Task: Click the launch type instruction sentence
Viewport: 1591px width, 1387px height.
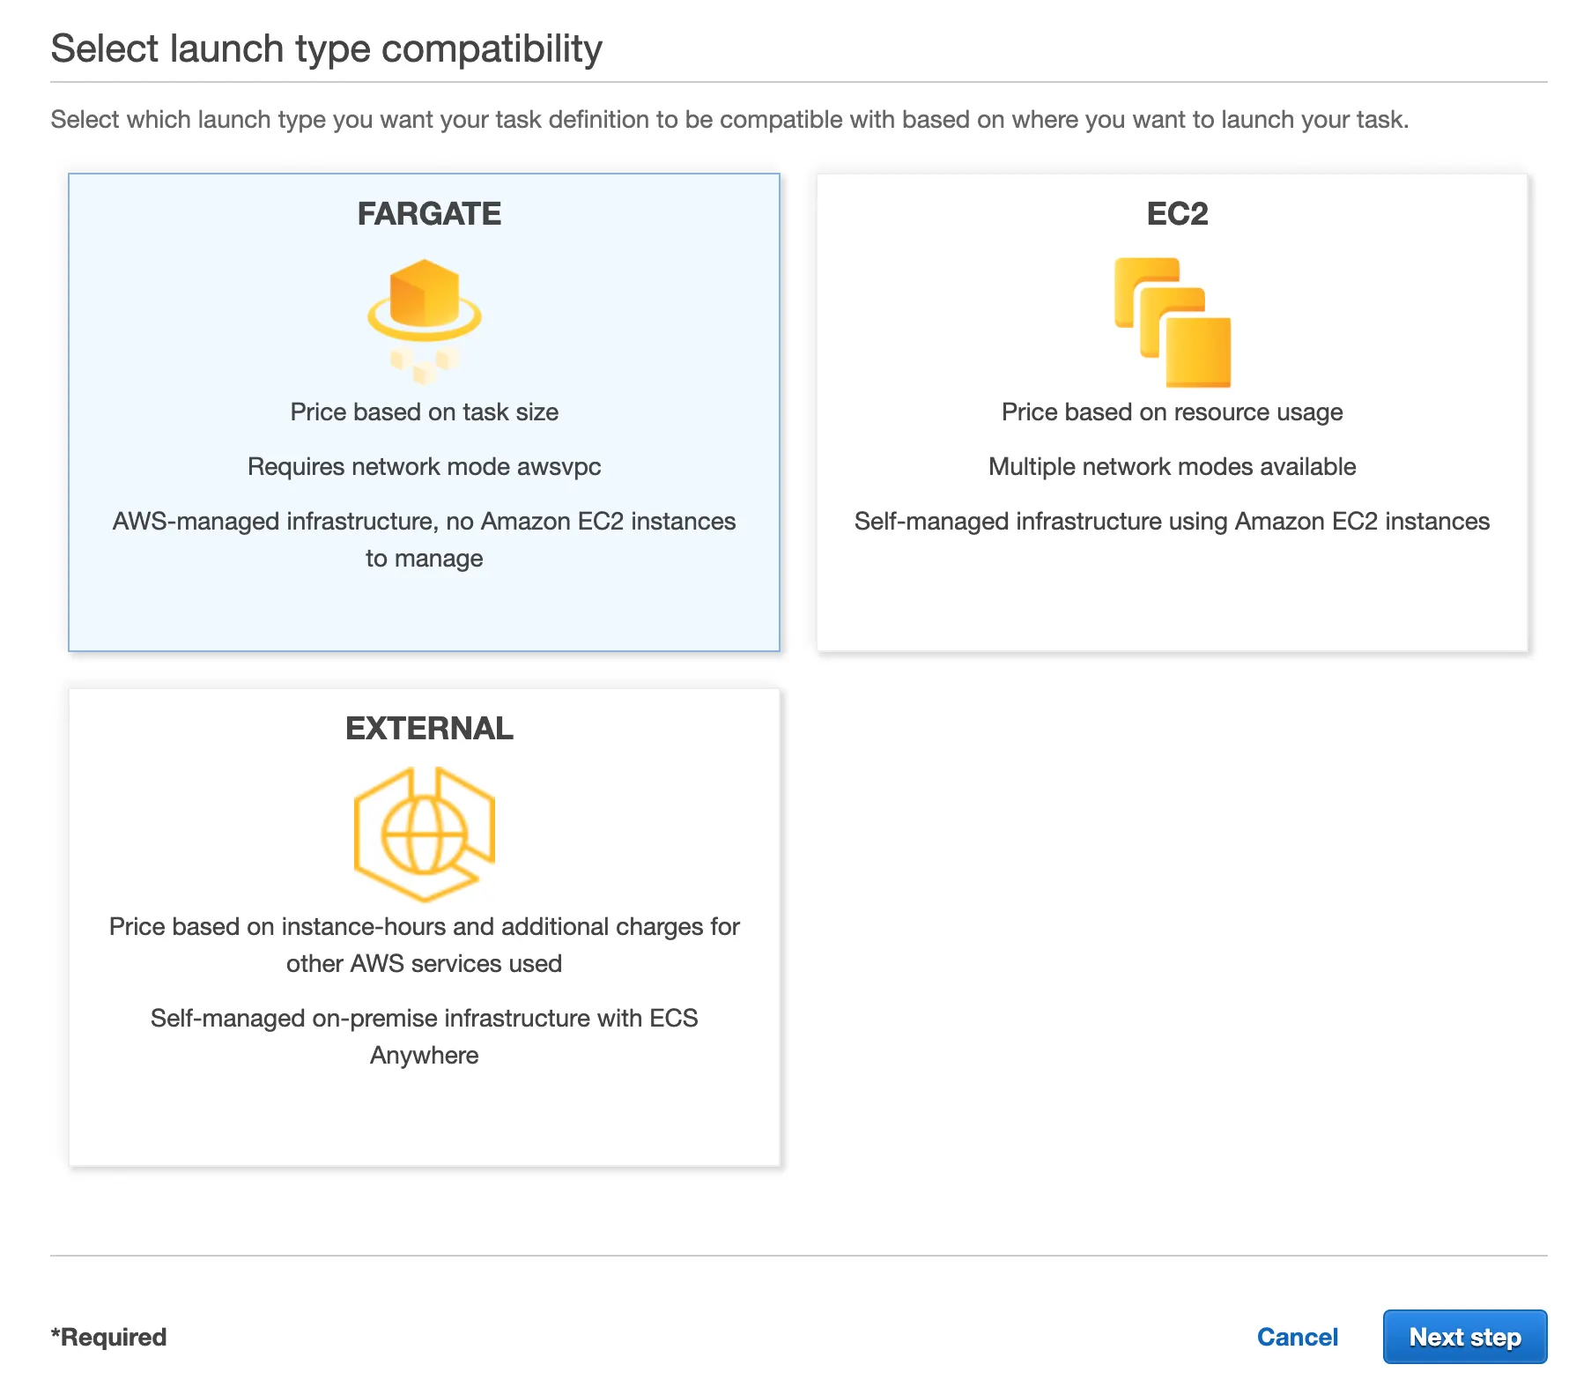Action: [729, 119]
